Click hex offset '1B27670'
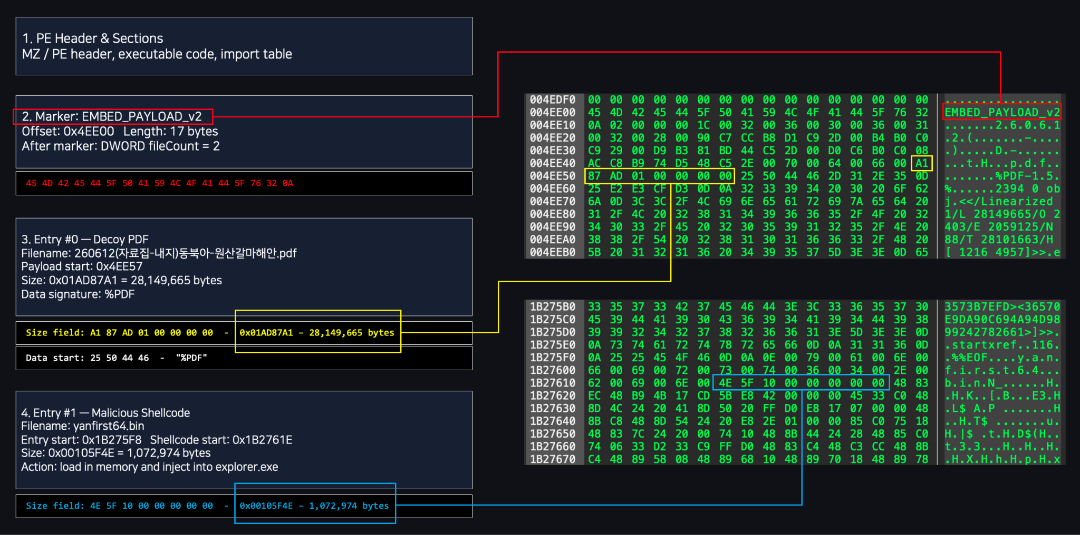This screenshot has width=1080, height=535. (x=553, y=459)
